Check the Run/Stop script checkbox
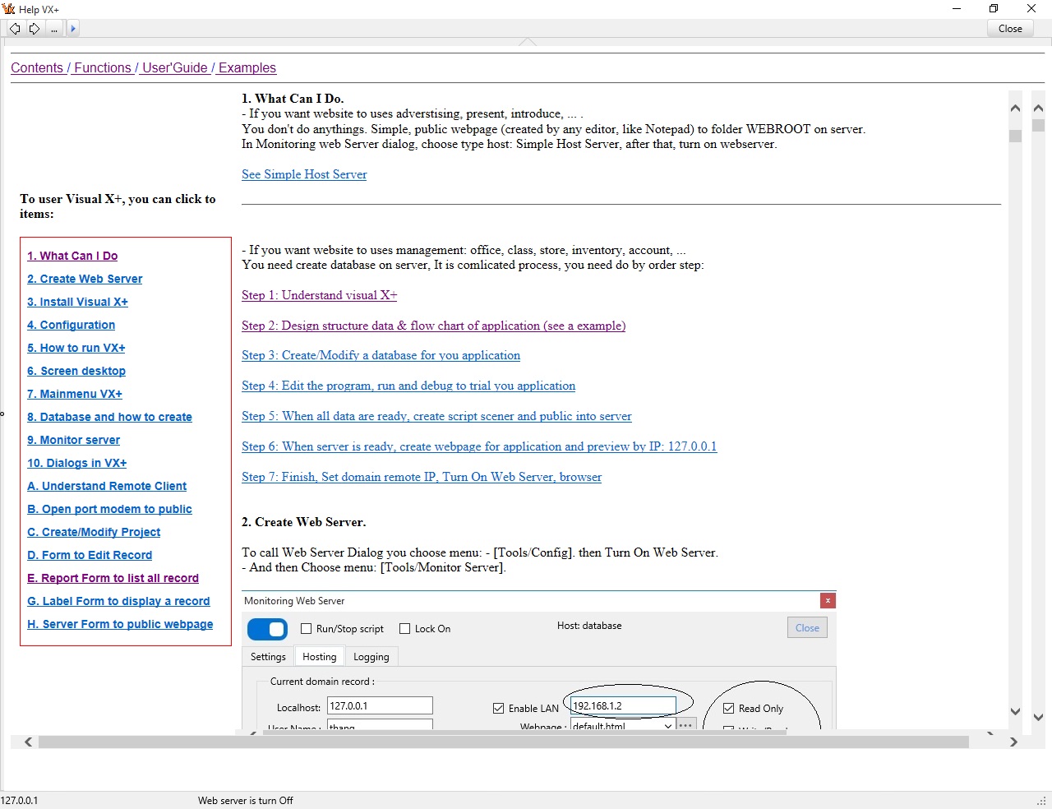Image resolution: width=1052 pixels, height=809 pixels. pyautogui.click(x=307, y=629)
